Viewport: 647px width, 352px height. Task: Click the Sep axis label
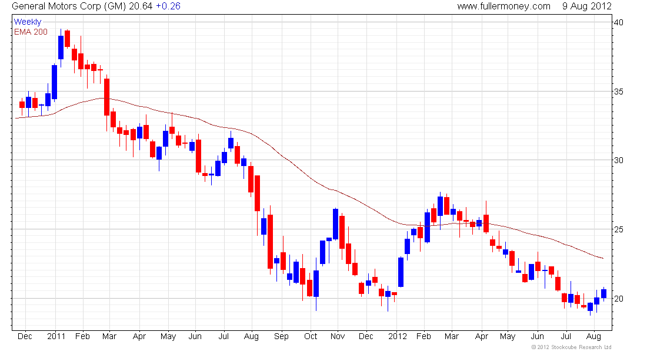281,336
